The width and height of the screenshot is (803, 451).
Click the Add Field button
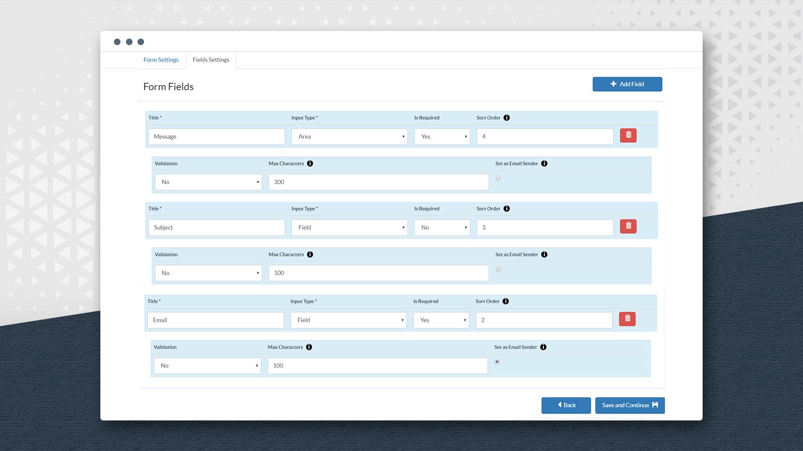pyautogui.click(x=627, y=84)
